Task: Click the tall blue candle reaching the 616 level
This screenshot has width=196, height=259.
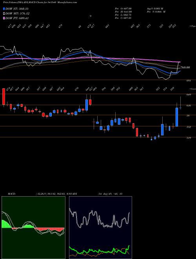Action: 177,117
